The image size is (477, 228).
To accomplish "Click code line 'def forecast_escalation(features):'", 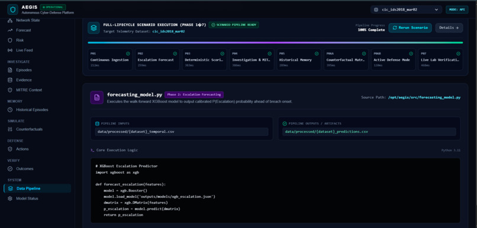I will coord(130,185).
